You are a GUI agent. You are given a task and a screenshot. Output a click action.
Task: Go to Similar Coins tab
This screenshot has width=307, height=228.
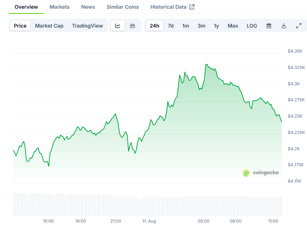[x=123, y=7]
